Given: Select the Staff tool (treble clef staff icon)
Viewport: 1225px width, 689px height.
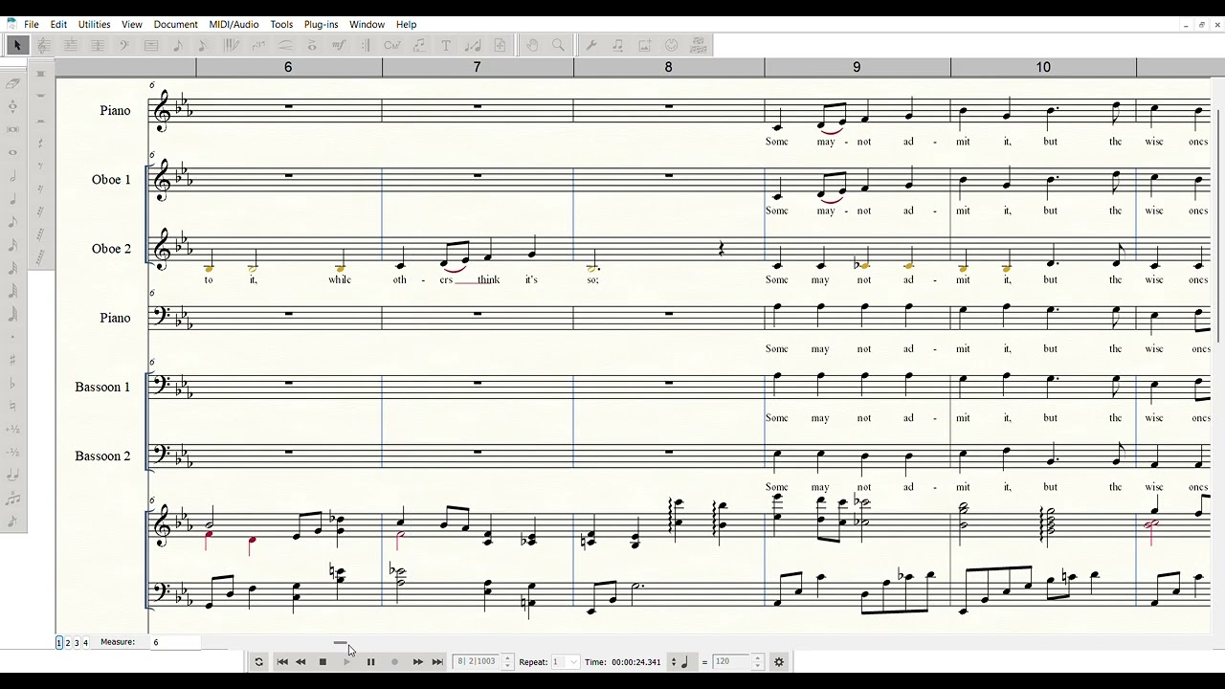Looking at the screenshot, I should click(43, 45).
